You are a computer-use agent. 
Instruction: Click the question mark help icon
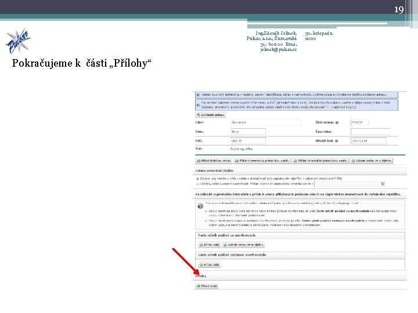click(x=200, y=206)
